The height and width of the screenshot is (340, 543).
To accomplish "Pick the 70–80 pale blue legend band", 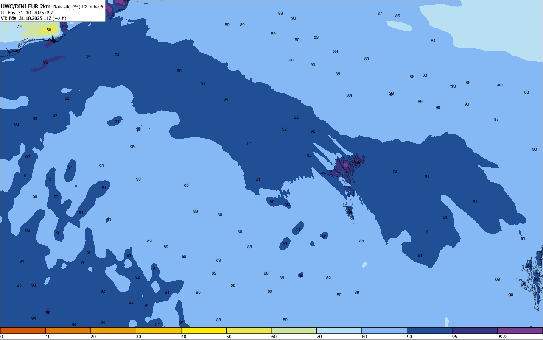I will (339, 330).
